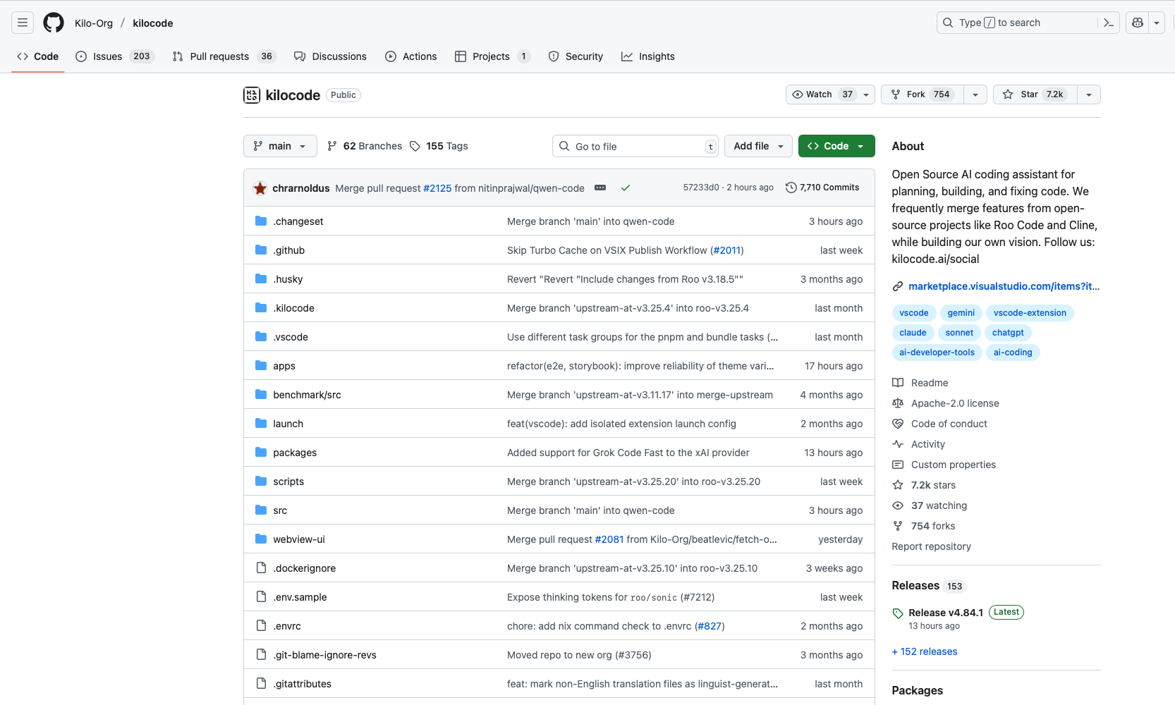Click the webview-ui folder icon
1175x705 pixels.
pos(261,539)
